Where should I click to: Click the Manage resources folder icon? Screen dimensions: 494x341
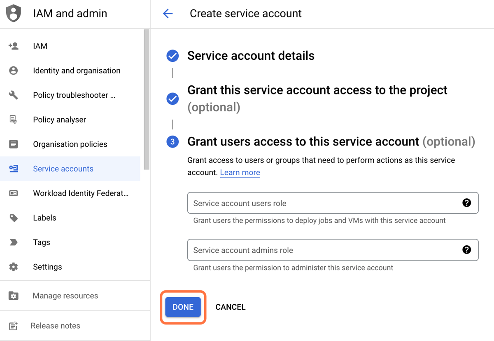coord(14,296)
